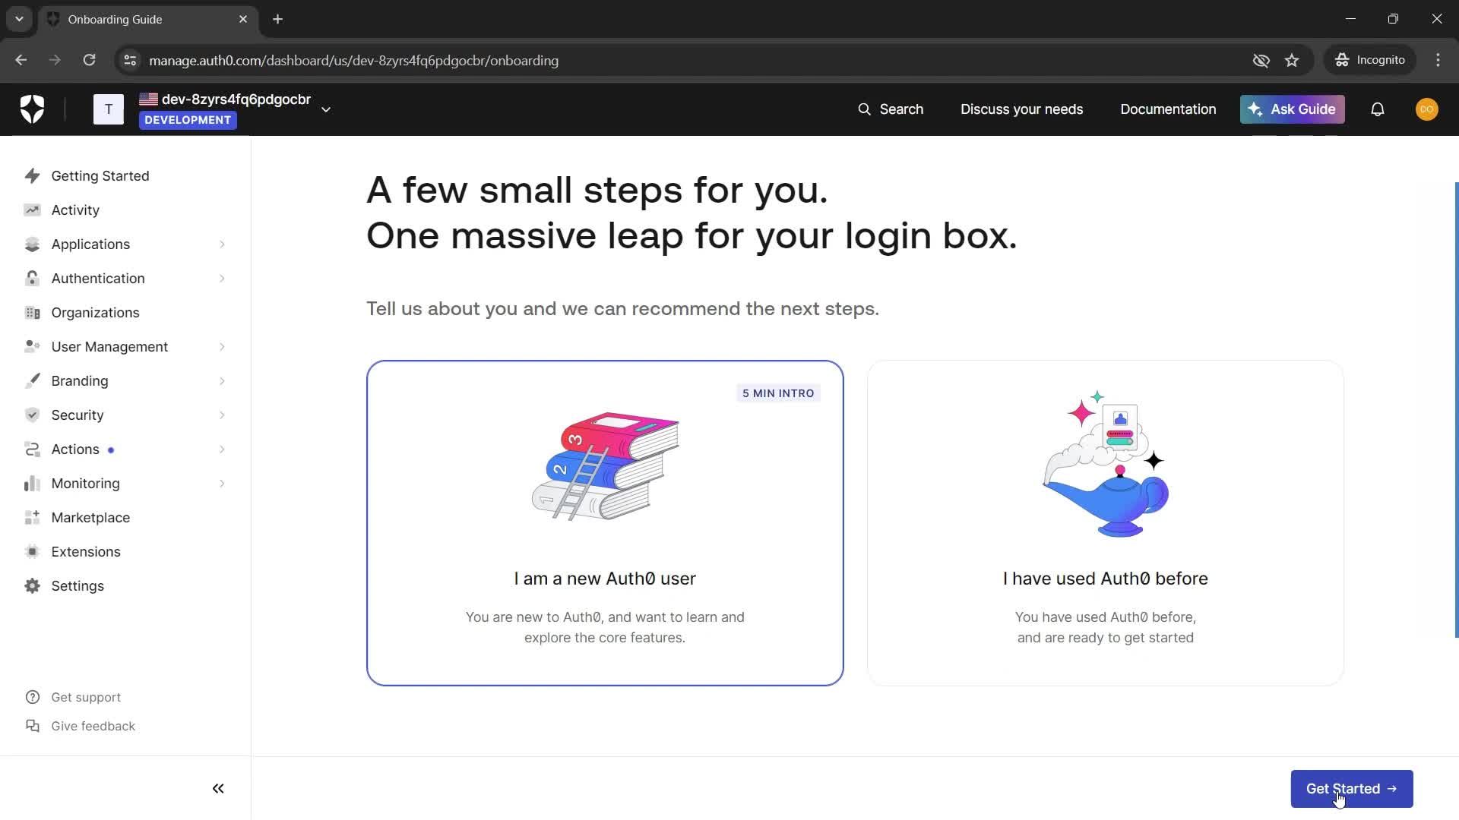The height and width of the screenshot is (820, 1459).
Task: Click the Extensions chip icon
Action: 32,552
